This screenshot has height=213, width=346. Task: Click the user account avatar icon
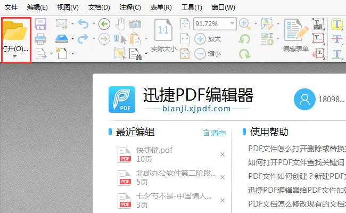pyautogui.click(x=304, y=100)
